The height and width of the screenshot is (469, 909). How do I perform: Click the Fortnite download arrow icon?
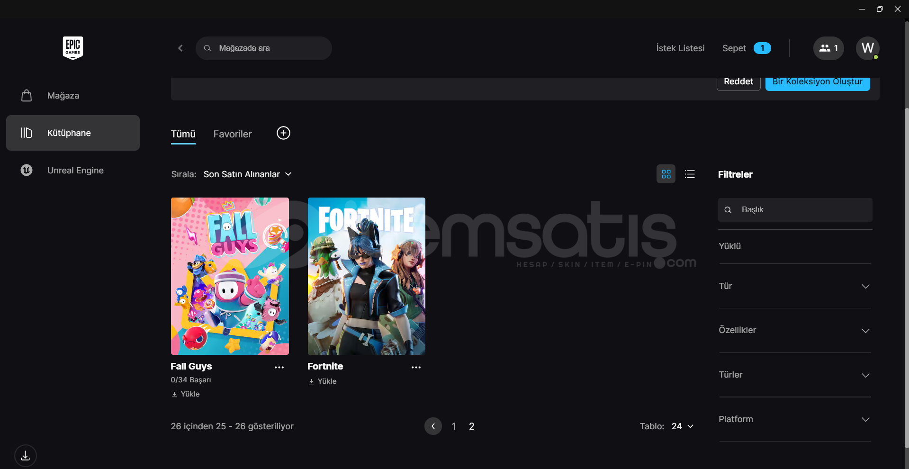(x=311, y=381)
